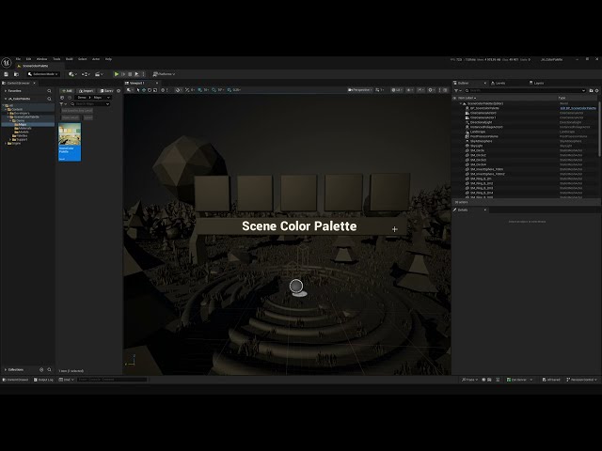Choose the translate move tool
Screen dimensions: 602x451
click(144, 90)
